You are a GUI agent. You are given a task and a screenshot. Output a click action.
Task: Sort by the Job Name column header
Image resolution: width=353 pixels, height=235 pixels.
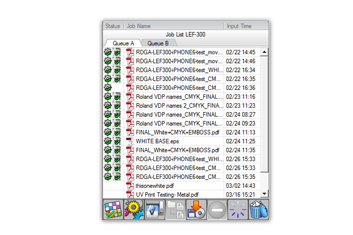point(174,26)
